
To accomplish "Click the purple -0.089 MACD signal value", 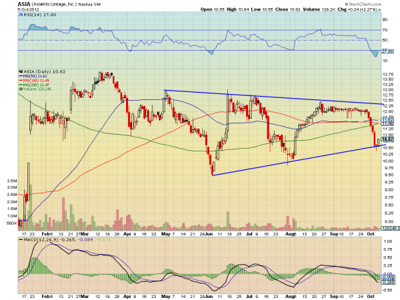I will 85,240.
